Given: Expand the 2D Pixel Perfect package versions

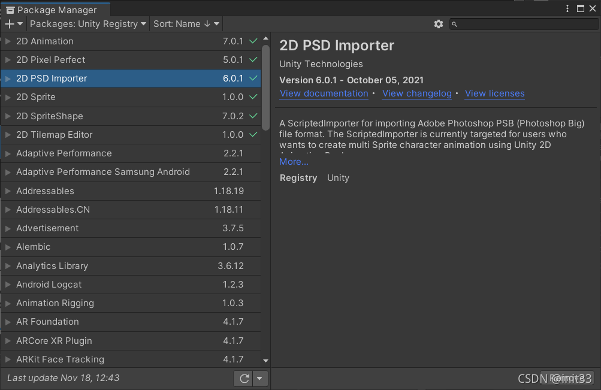Looking at the screenshot, I should point(8,60).
